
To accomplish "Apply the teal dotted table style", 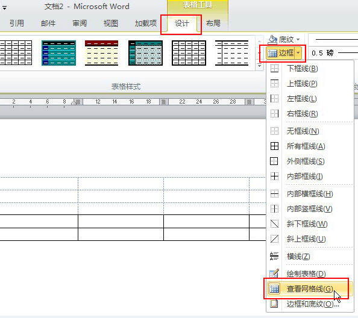I will tap(145, 53).
